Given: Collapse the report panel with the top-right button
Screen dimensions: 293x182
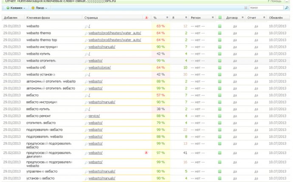Looking at the screenshot, I should (x=287, y=1).
